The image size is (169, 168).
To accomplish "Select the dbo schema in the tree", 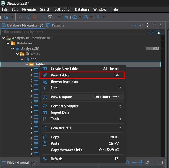I will (x=33, y=59).
